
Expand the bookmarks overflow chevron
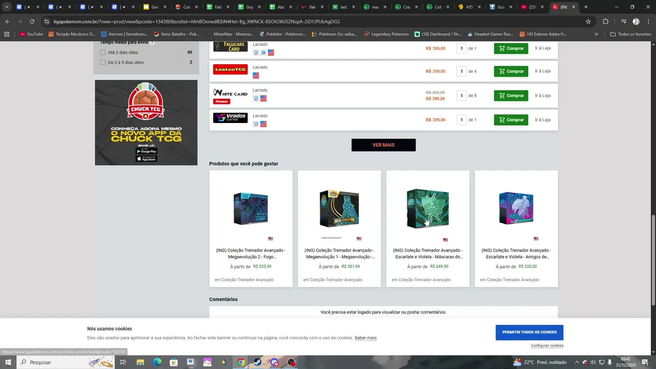coord(596,34)
